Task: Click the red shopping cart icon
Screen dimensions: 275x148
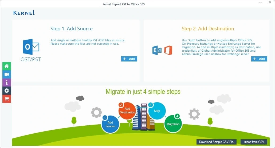Action: [7, 99]
